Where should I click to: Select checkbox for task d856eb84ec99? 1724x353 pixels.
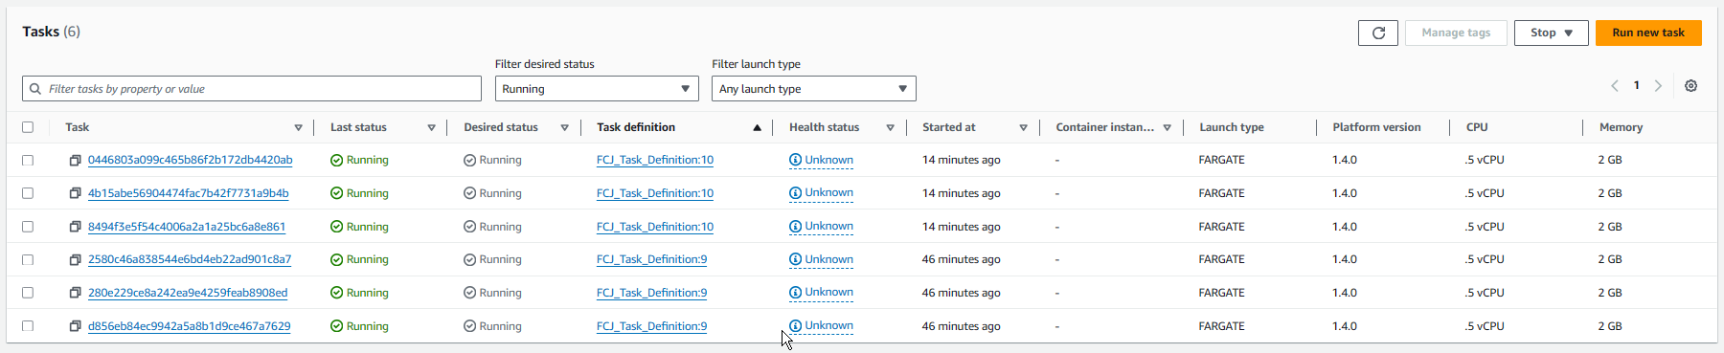[x=28, y=326]
